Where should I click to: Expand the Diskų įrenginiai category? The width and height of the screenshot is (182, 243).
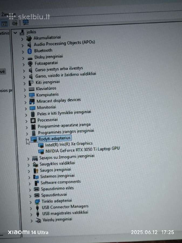23,58
